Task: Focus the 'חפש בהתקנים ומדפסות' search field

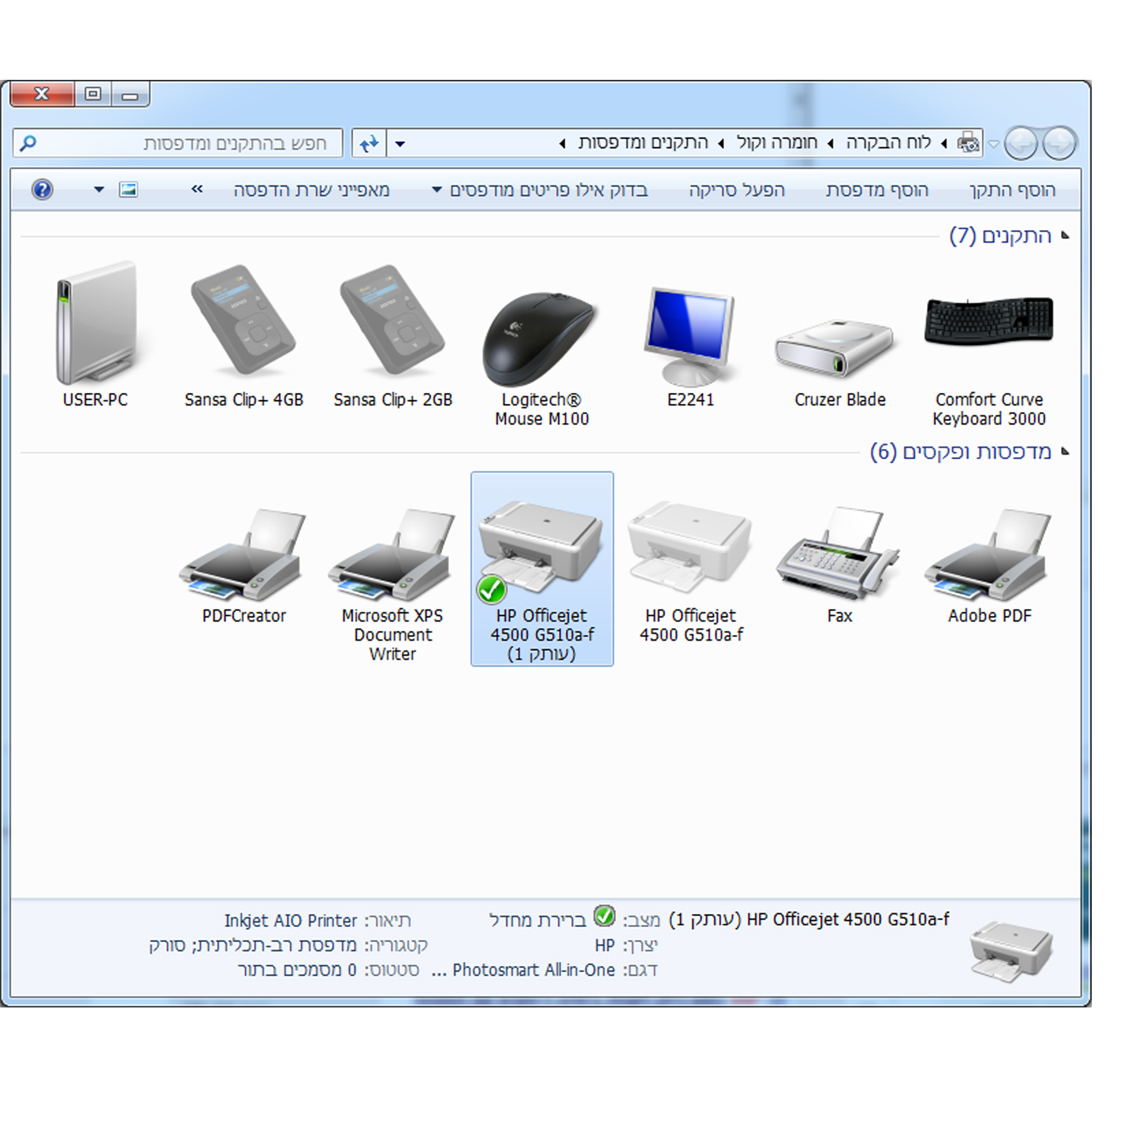Action: (178, 143)
